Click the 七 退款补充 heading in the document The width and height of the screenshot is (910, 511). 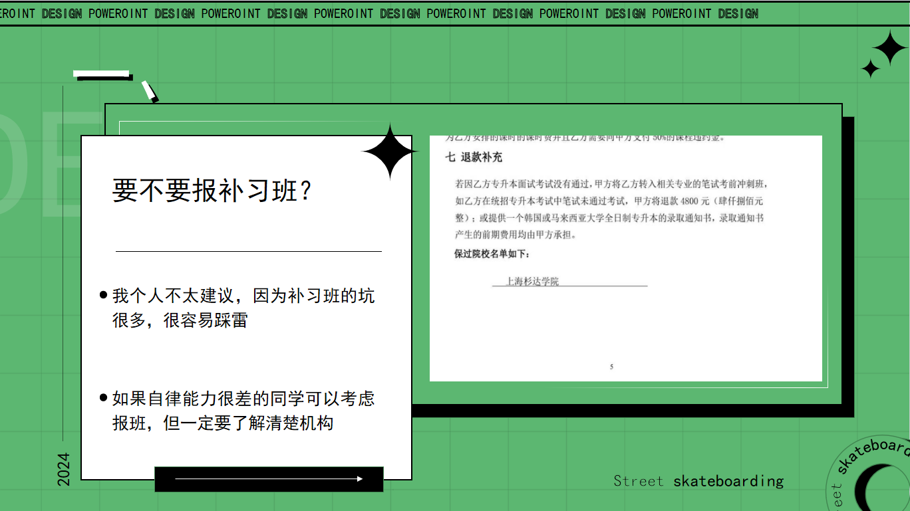(474, 157)
